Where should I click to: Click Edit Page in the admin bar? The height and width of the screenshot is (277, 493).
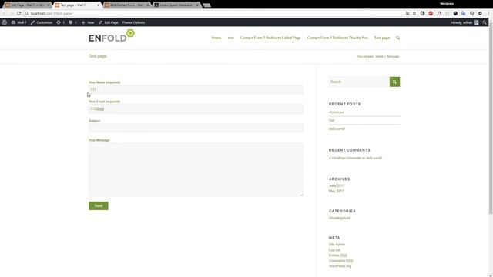[x=108, y=22]
